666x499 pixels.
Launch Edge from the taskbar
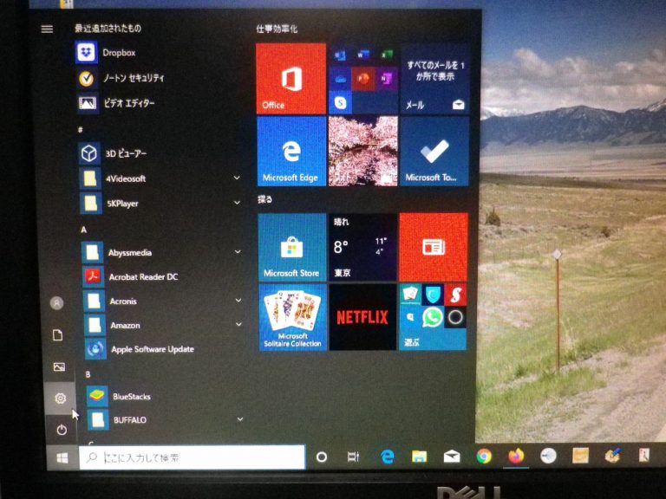387,457
